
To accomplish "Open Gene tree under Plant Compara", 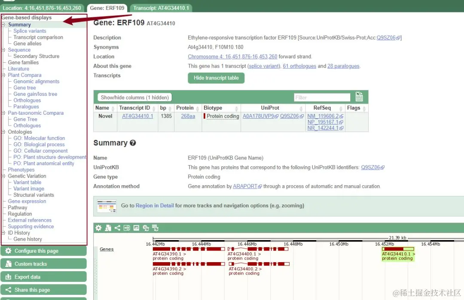I will pos(24,88).
